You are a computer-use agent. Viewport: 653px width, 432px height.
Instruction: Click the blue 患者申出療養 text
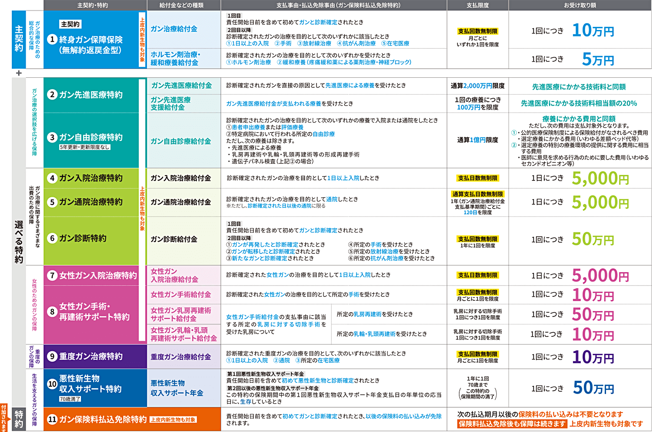point(248,127)
